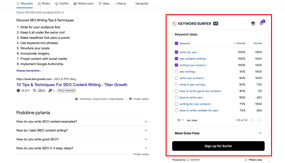This screenshot has width=285, height=163.
Task: Switch to the Grafika tab
Action: (62, 3)
